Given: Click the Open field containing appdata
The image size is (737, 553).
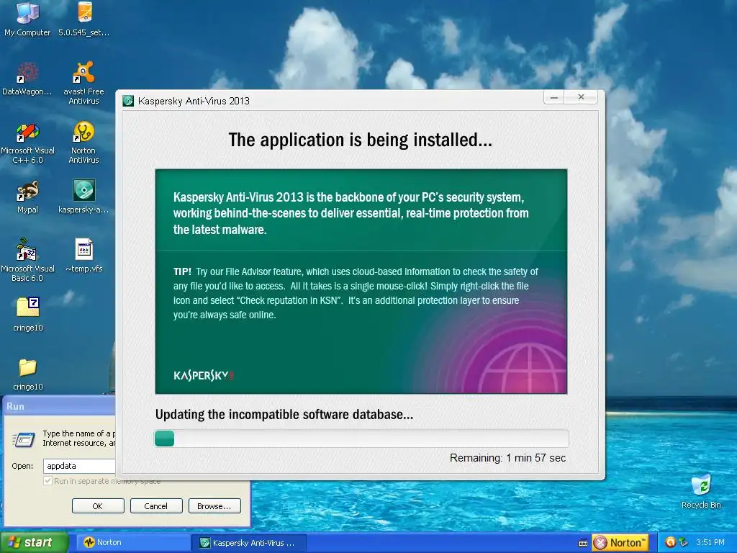Looking at the screenshot, I should pos(79,466).
